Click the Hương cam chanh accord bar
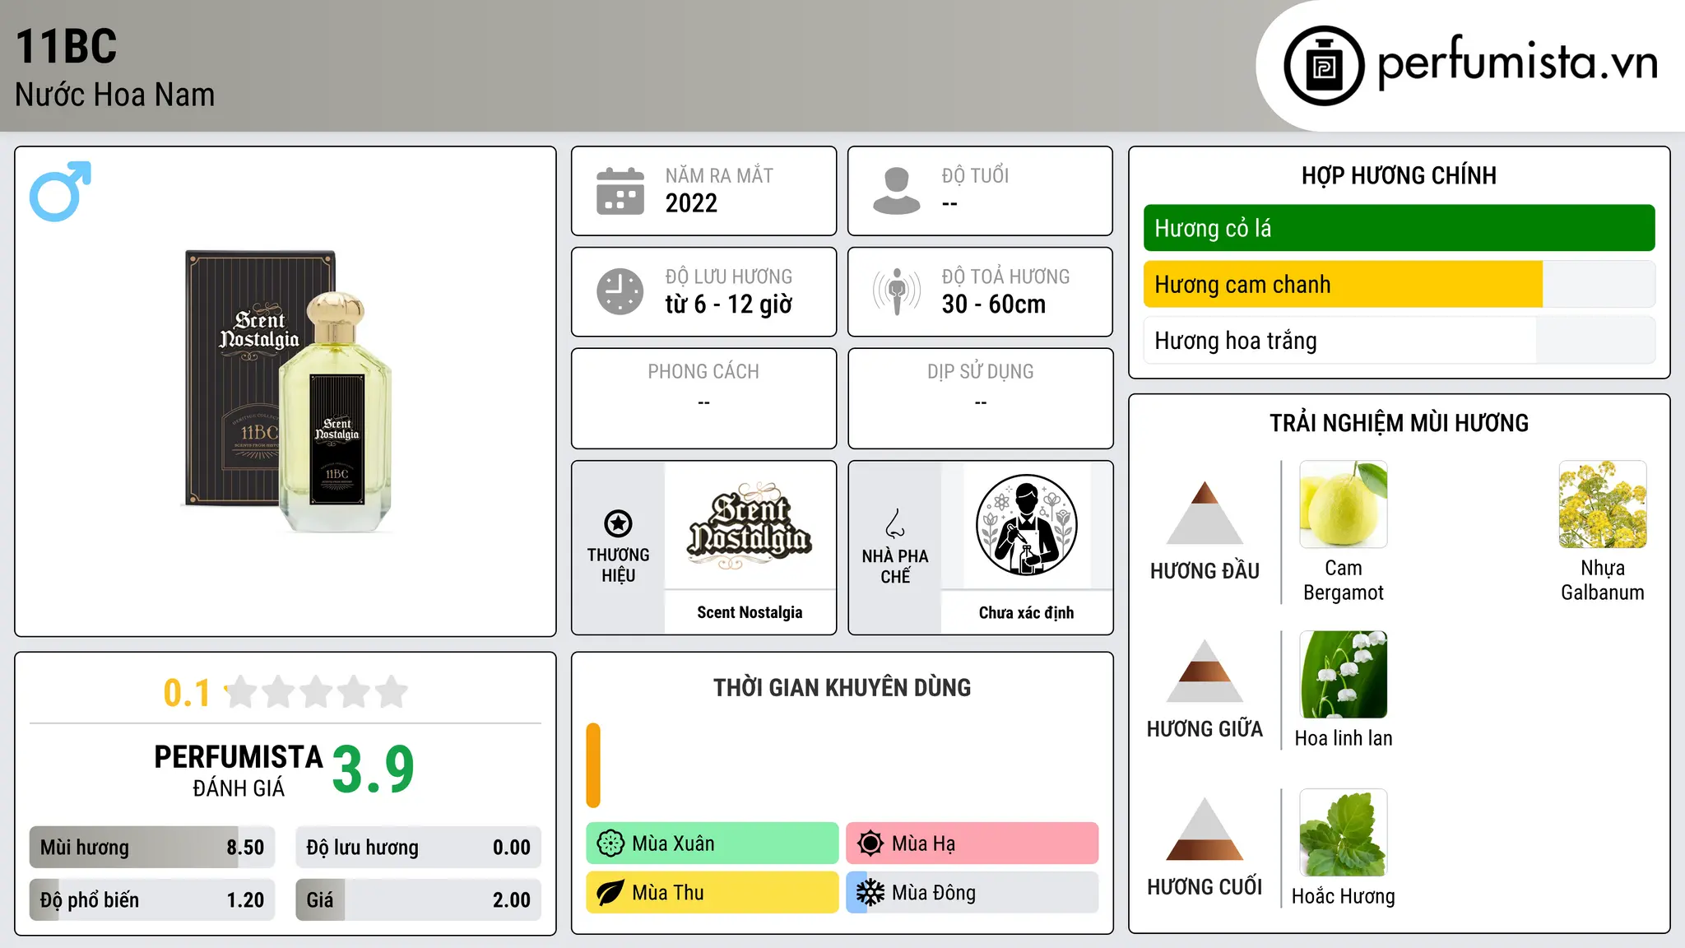The image size is (1685, 948). (x=1399, y=284)
